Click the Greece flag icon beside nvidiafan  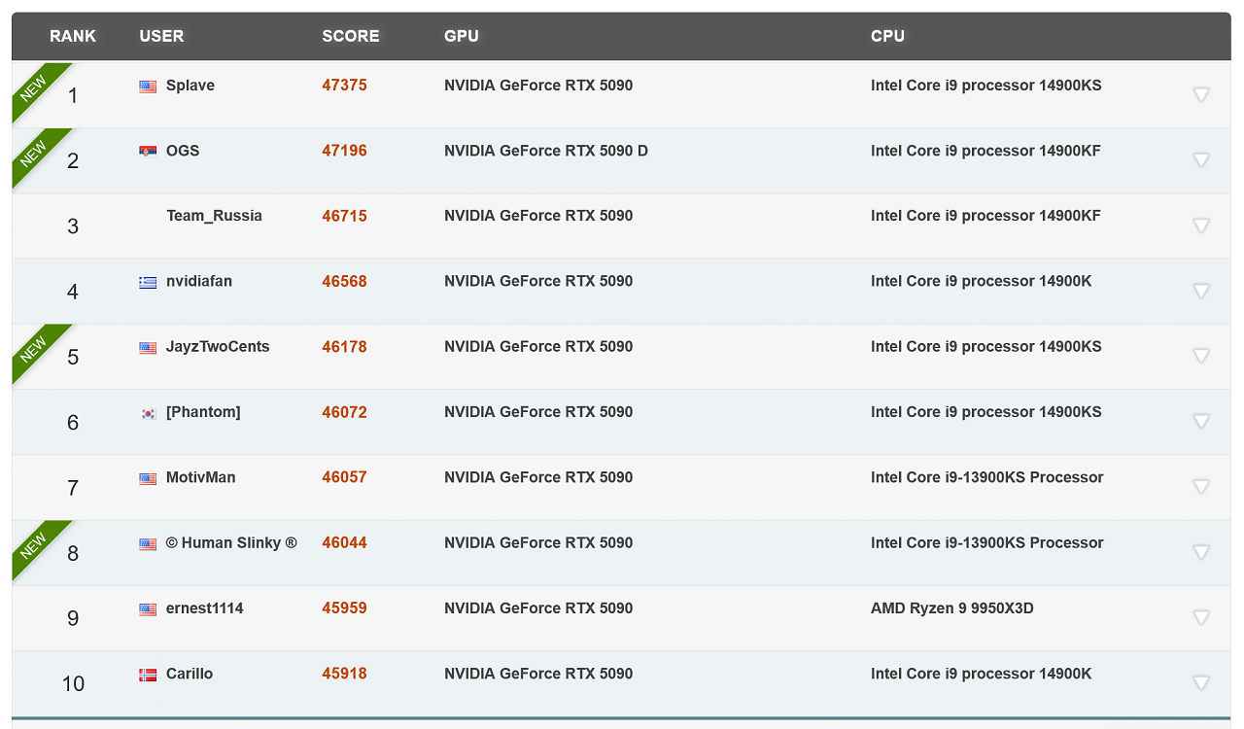coord(148,282)
